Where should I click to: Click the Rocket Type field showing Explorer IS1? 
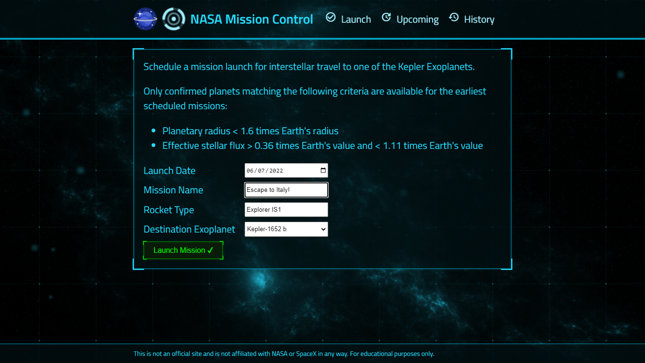286,209
